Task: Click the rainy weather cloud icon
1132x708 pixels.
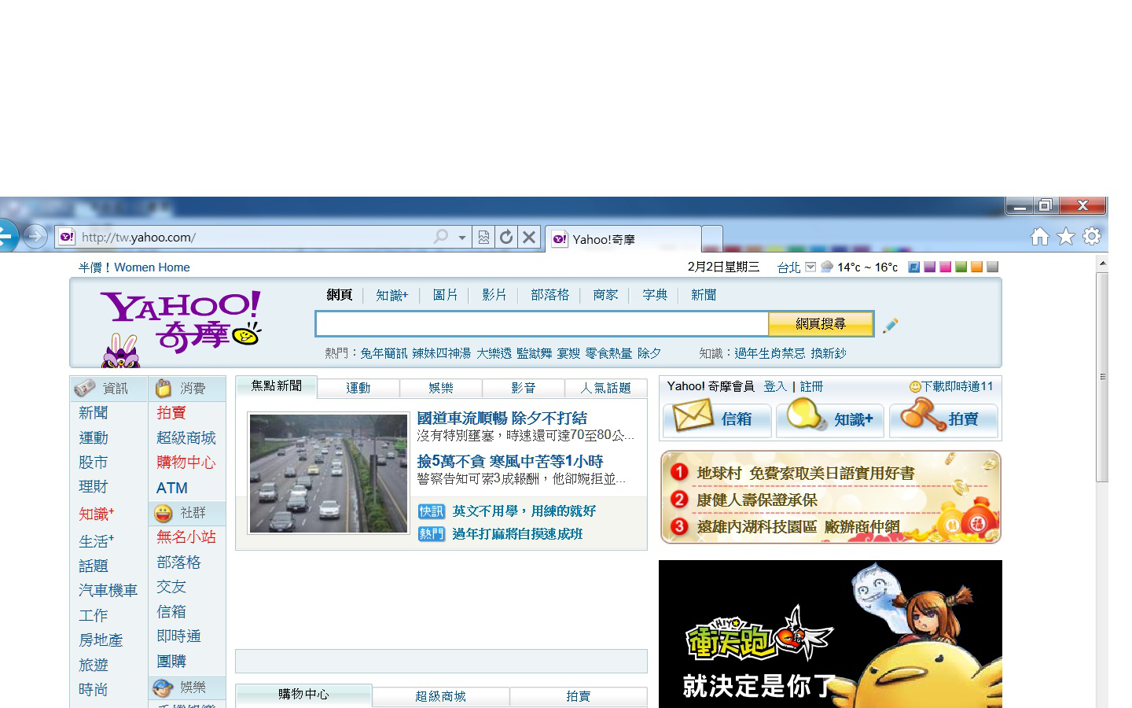Action: click(x=826, y=267)
